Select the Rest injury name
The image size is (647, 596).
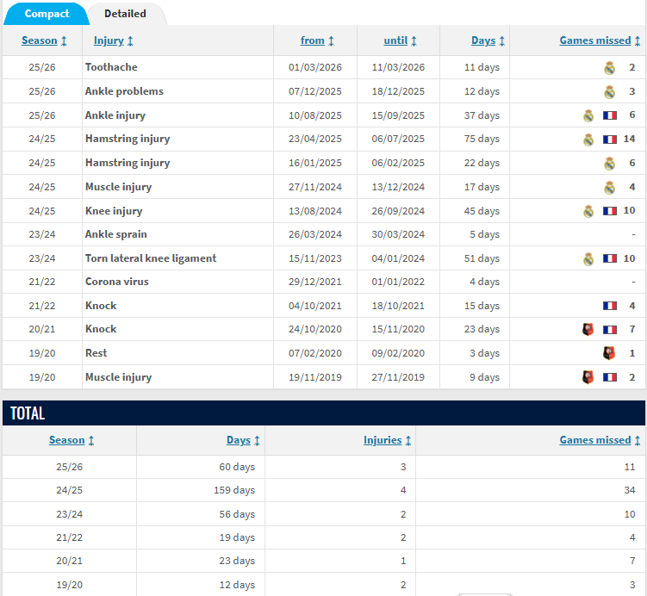point(96,353)
